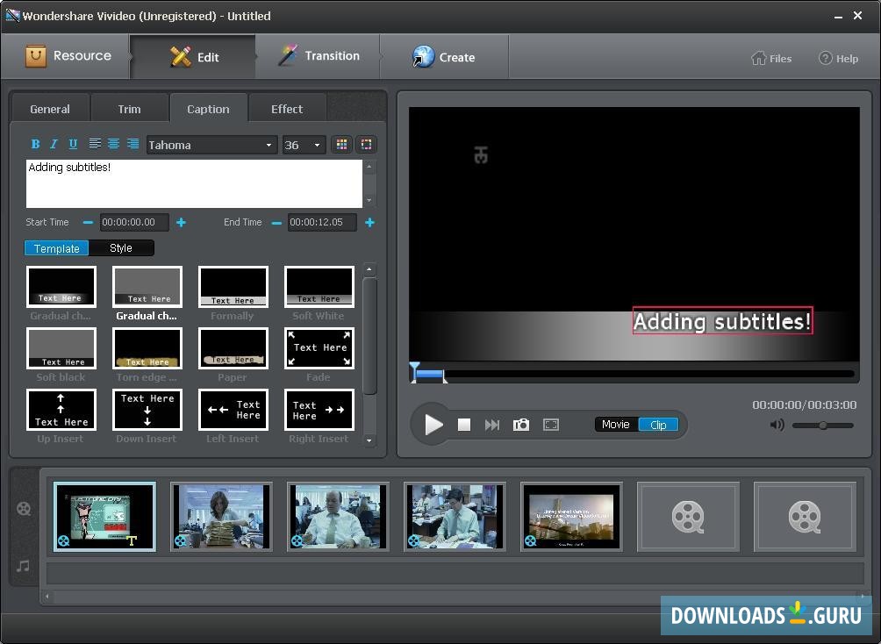Viewport: 881px width, 644px height.
Task: Decrease Start Time with the minus control
Action: click(87, 222)
